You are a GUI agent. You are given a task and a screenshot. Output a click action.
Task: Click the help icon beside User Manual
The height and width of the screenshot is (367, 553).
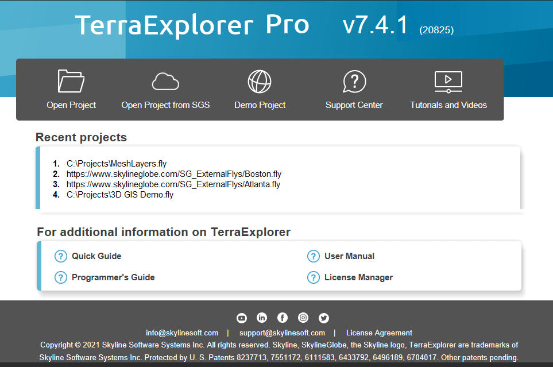(313, 256)
